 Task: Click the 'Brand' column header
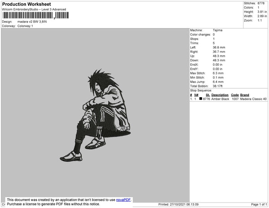244,95
